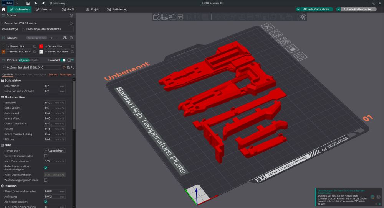Click Aktuelle Platte drucken button
Viewport: 384px width, 208px height.
358,9
